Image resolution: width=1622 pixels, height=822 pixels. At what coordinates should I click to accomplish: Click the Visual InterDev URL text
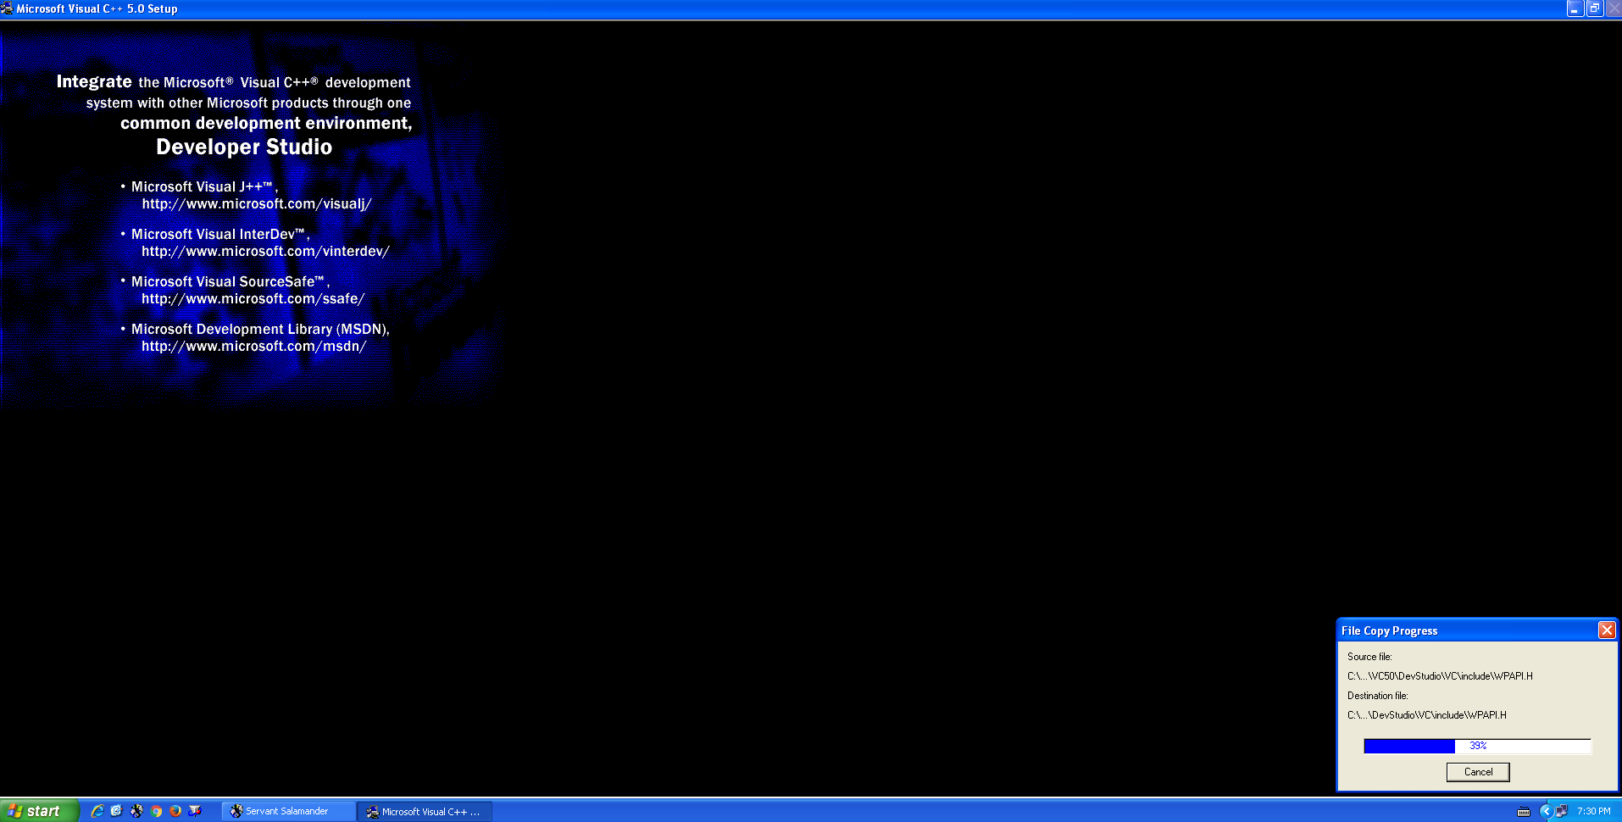coord(265,252)
